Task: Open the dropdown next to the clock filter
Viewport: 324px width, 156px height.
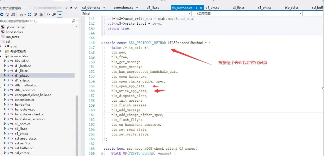Action: (25, 15)
